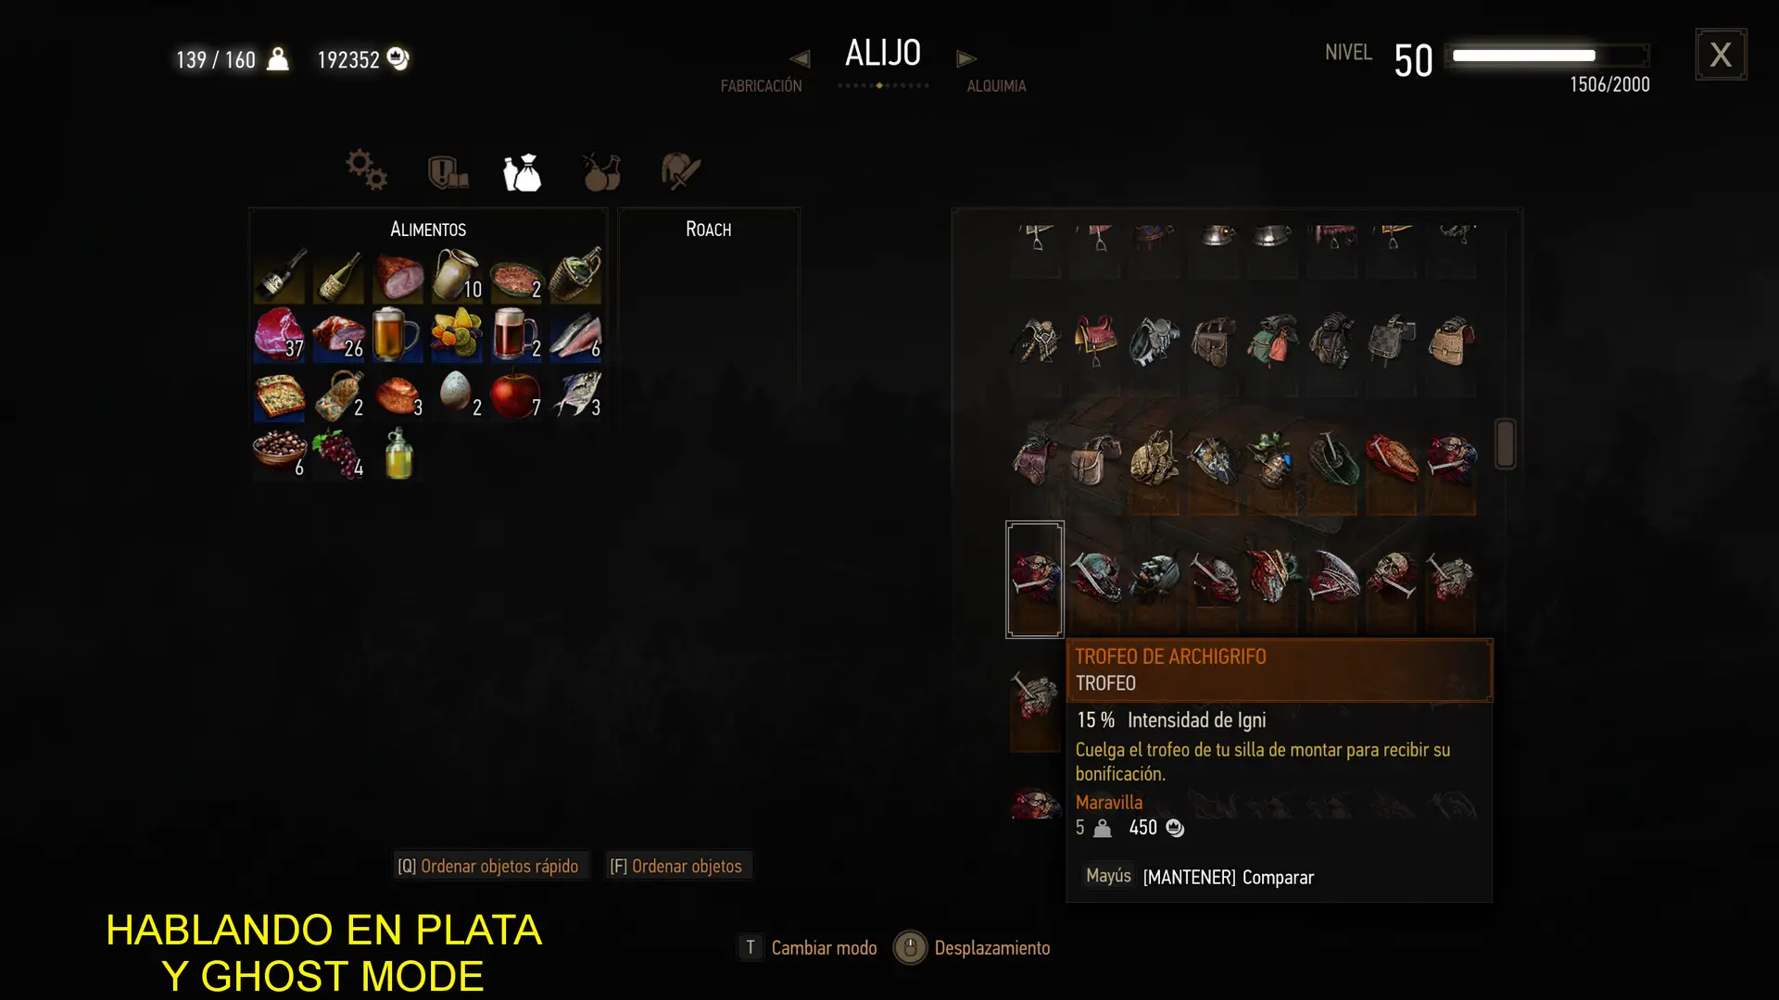
Task: Open the food and potions bag filter
Action: (523, 172)
